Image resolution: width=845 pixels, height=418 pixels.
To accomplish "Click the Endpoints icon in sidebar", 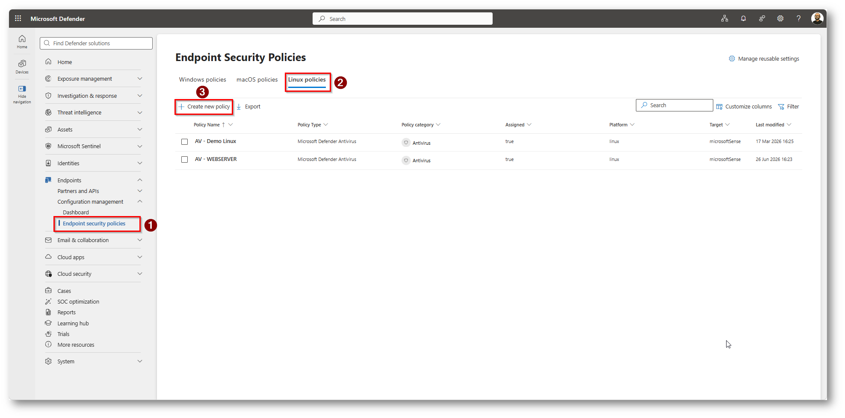I will 48,180.
